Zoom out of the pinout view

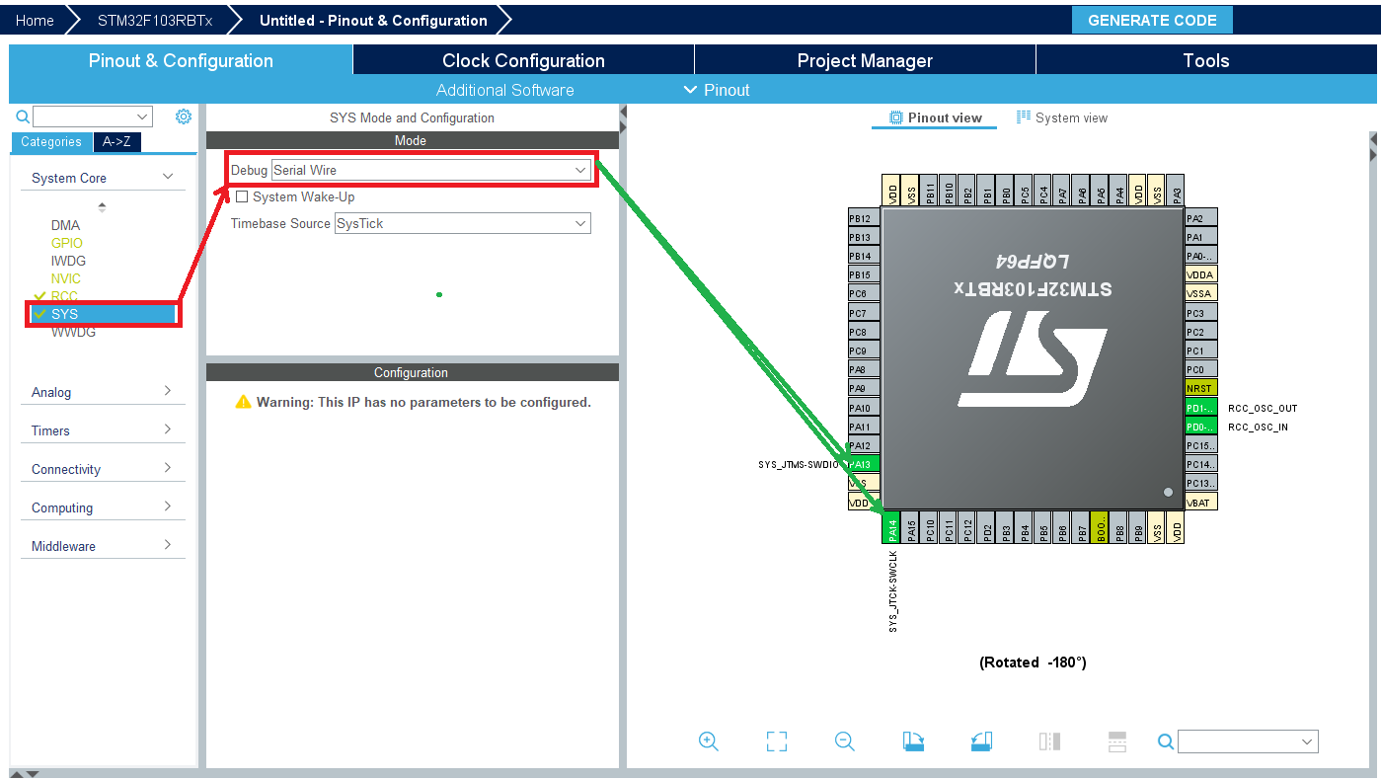pyautogui.click(x=844, y=741)
